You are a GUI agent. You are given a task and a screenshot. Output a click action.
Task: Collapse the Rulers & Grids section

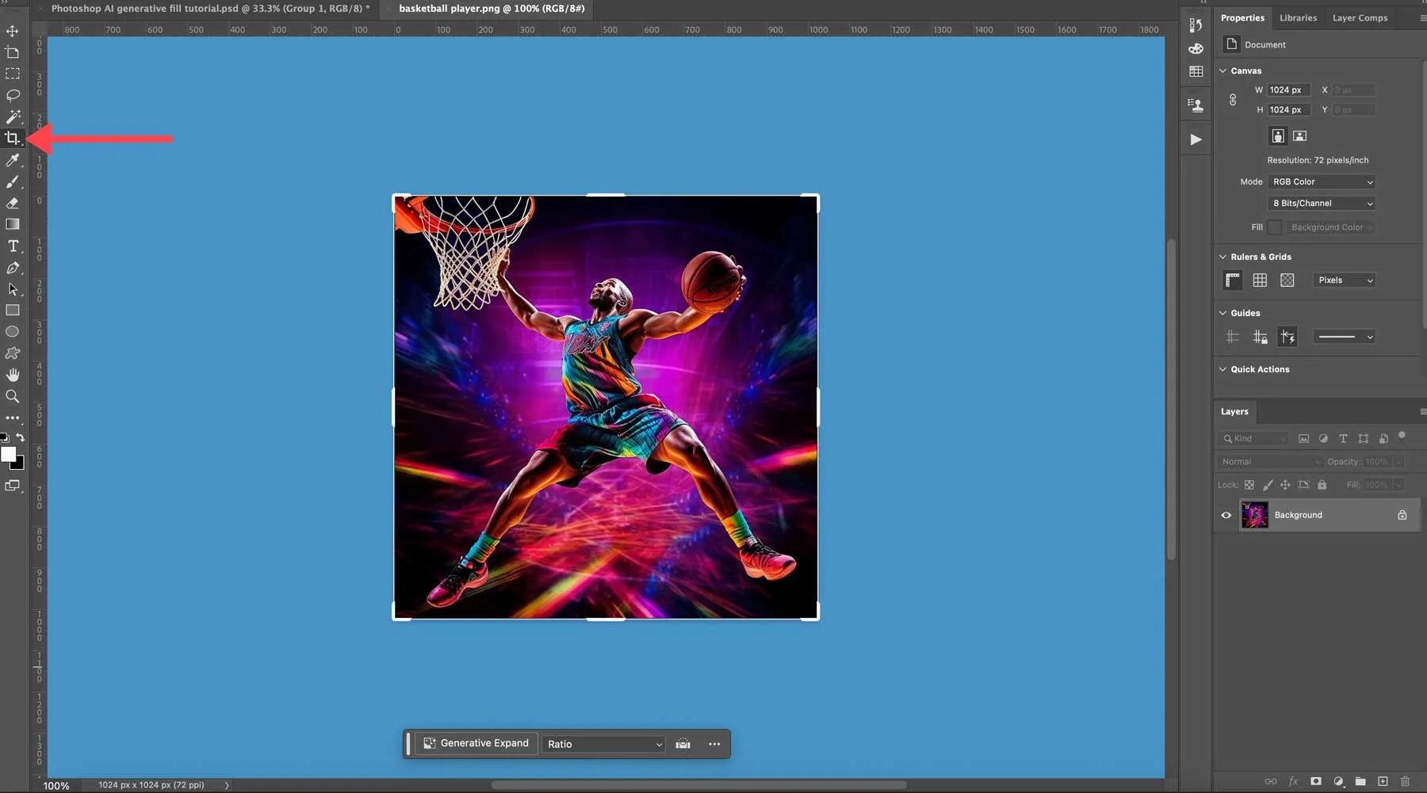pos(1222,256)
